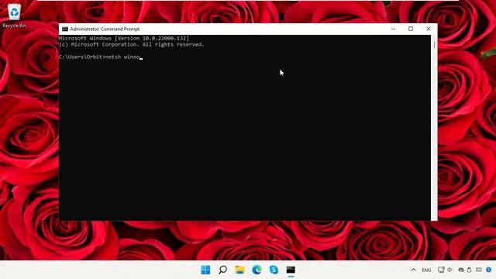Maximize the Command Prompt window
This screenshot has width=496, height=279.
[411, 29]
